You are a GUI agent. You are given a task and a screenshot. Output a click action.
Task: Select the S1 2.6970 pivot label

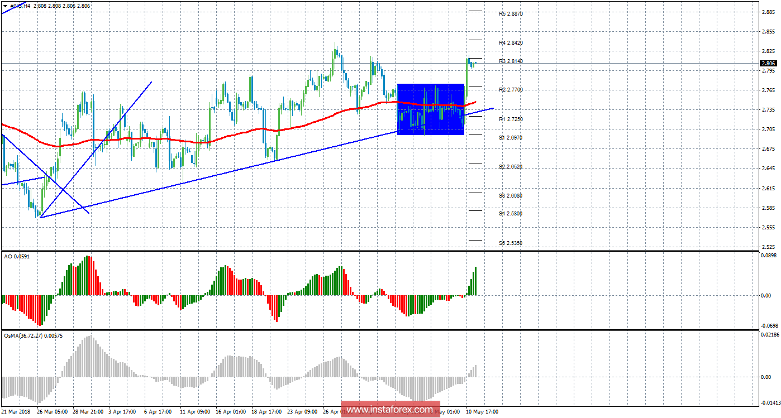pyautogui.click(x=511, y=137)
